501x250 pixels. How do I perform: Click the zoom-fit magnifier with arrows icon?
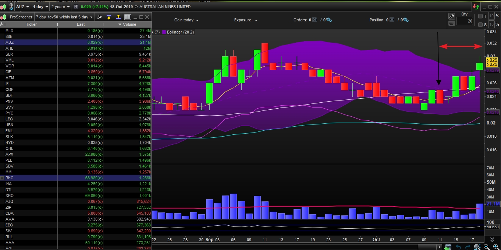click(x=477, y=247)
